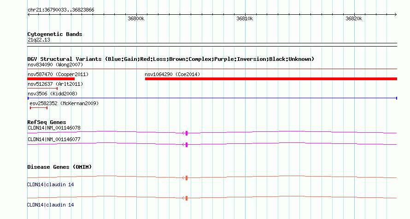Open the second CLDN14|claudin 14 OMIM link

click(x=51, y=205)
